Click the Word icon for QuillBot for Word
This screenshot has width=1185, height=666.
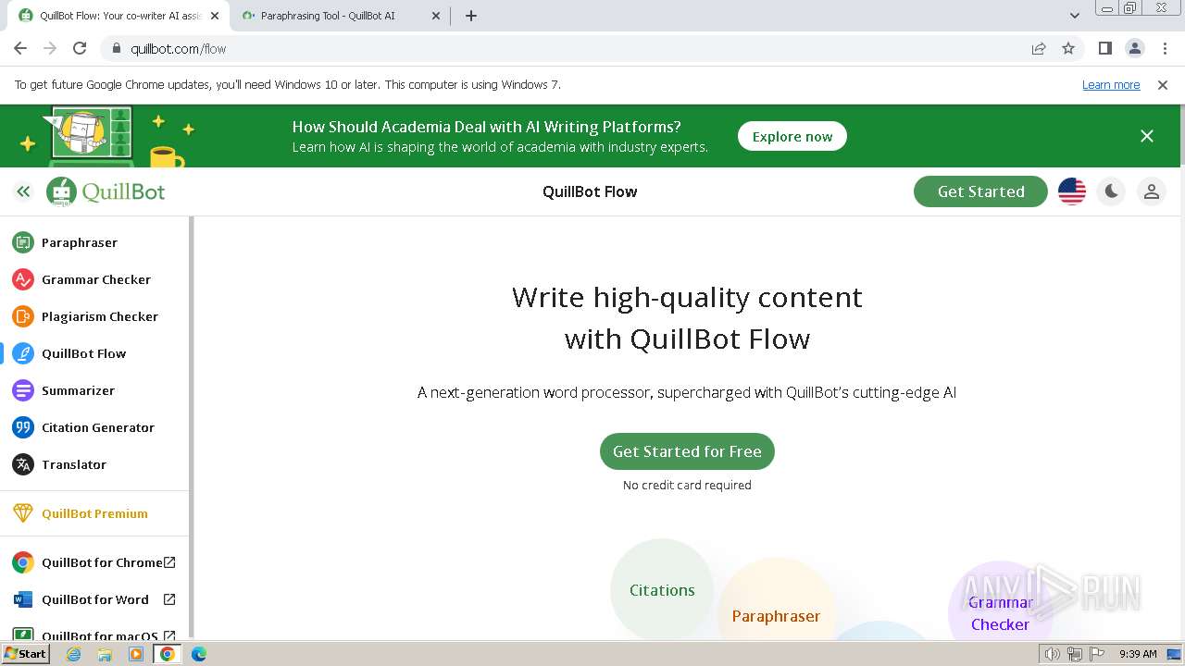[23, 599]
